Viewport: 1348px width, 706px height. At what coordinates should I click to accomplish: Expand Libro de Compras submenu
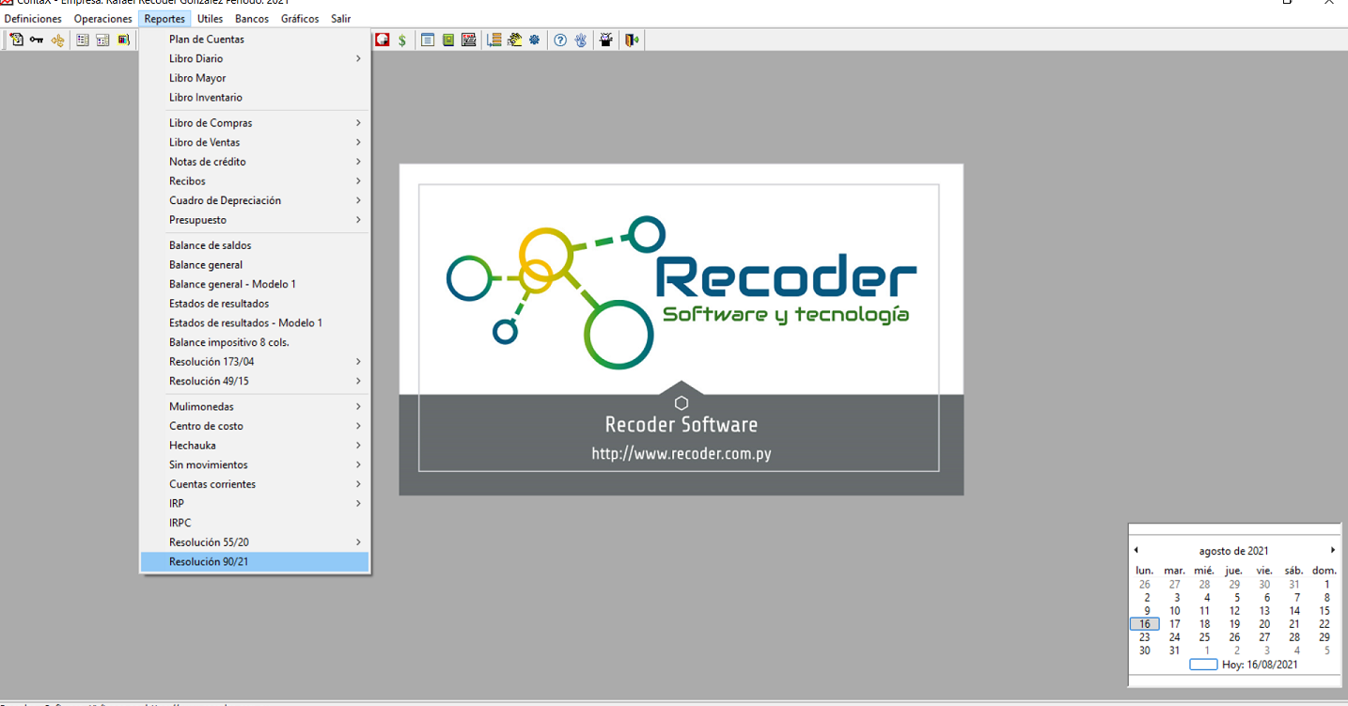(255, 123)
